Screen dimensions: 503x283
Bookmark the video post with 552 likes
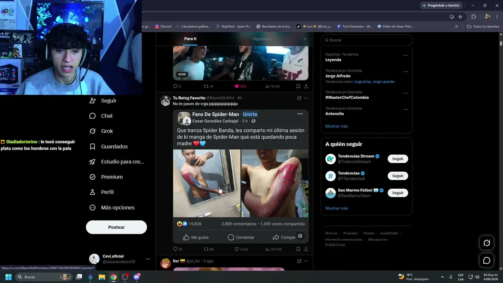pos(298,86)
